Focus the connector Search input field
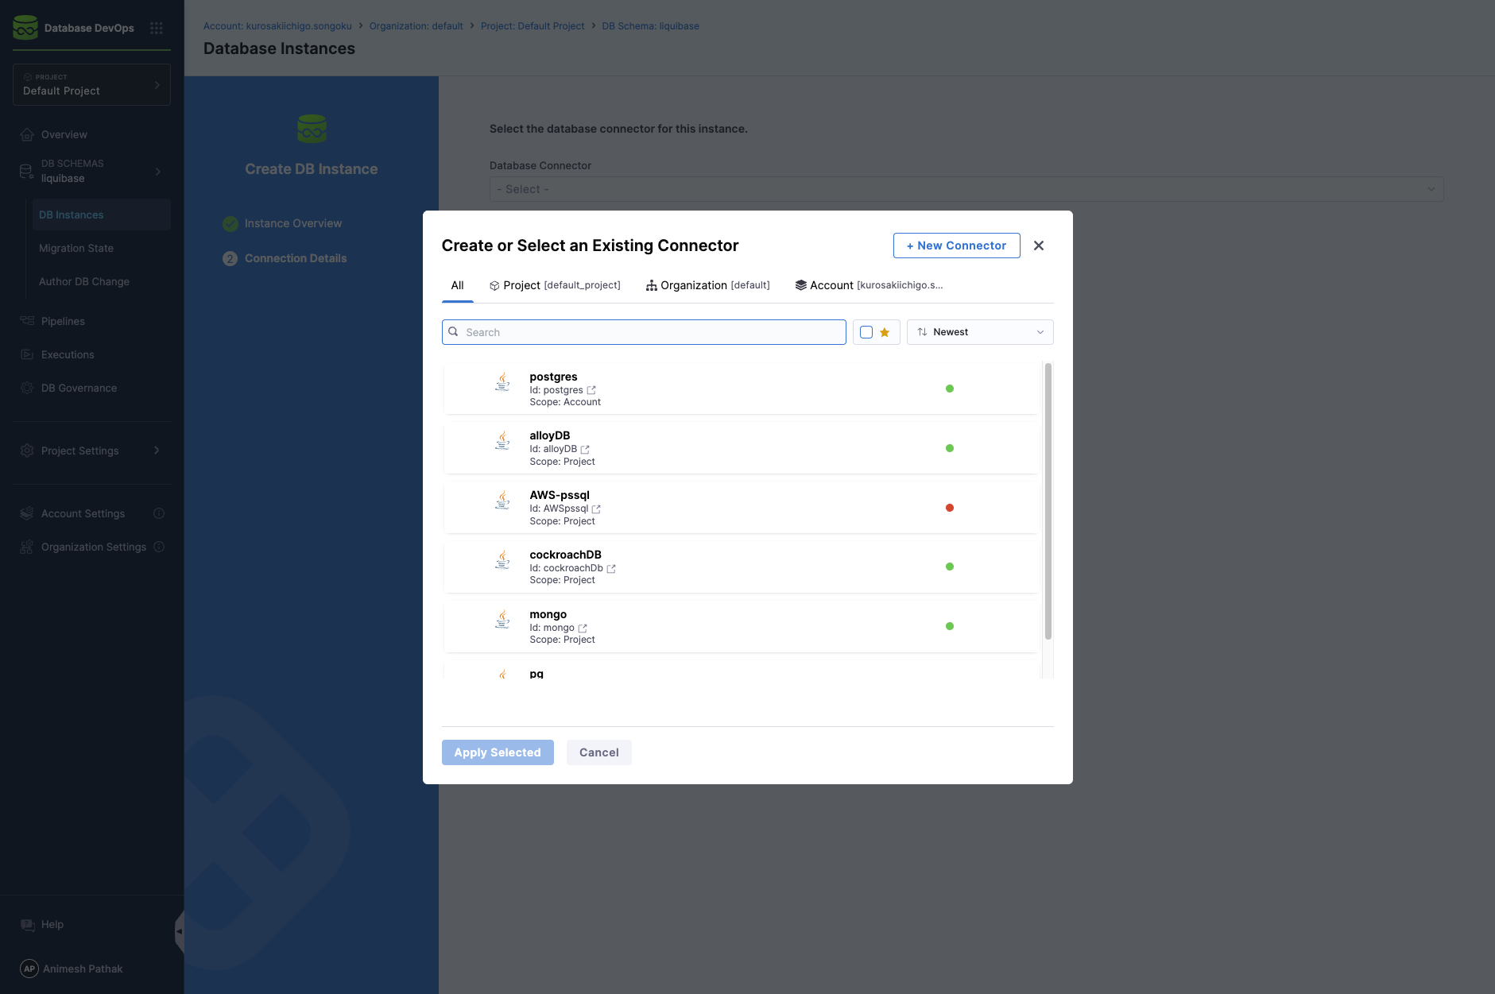The image size is (1495, 994). tap(644, 332)
